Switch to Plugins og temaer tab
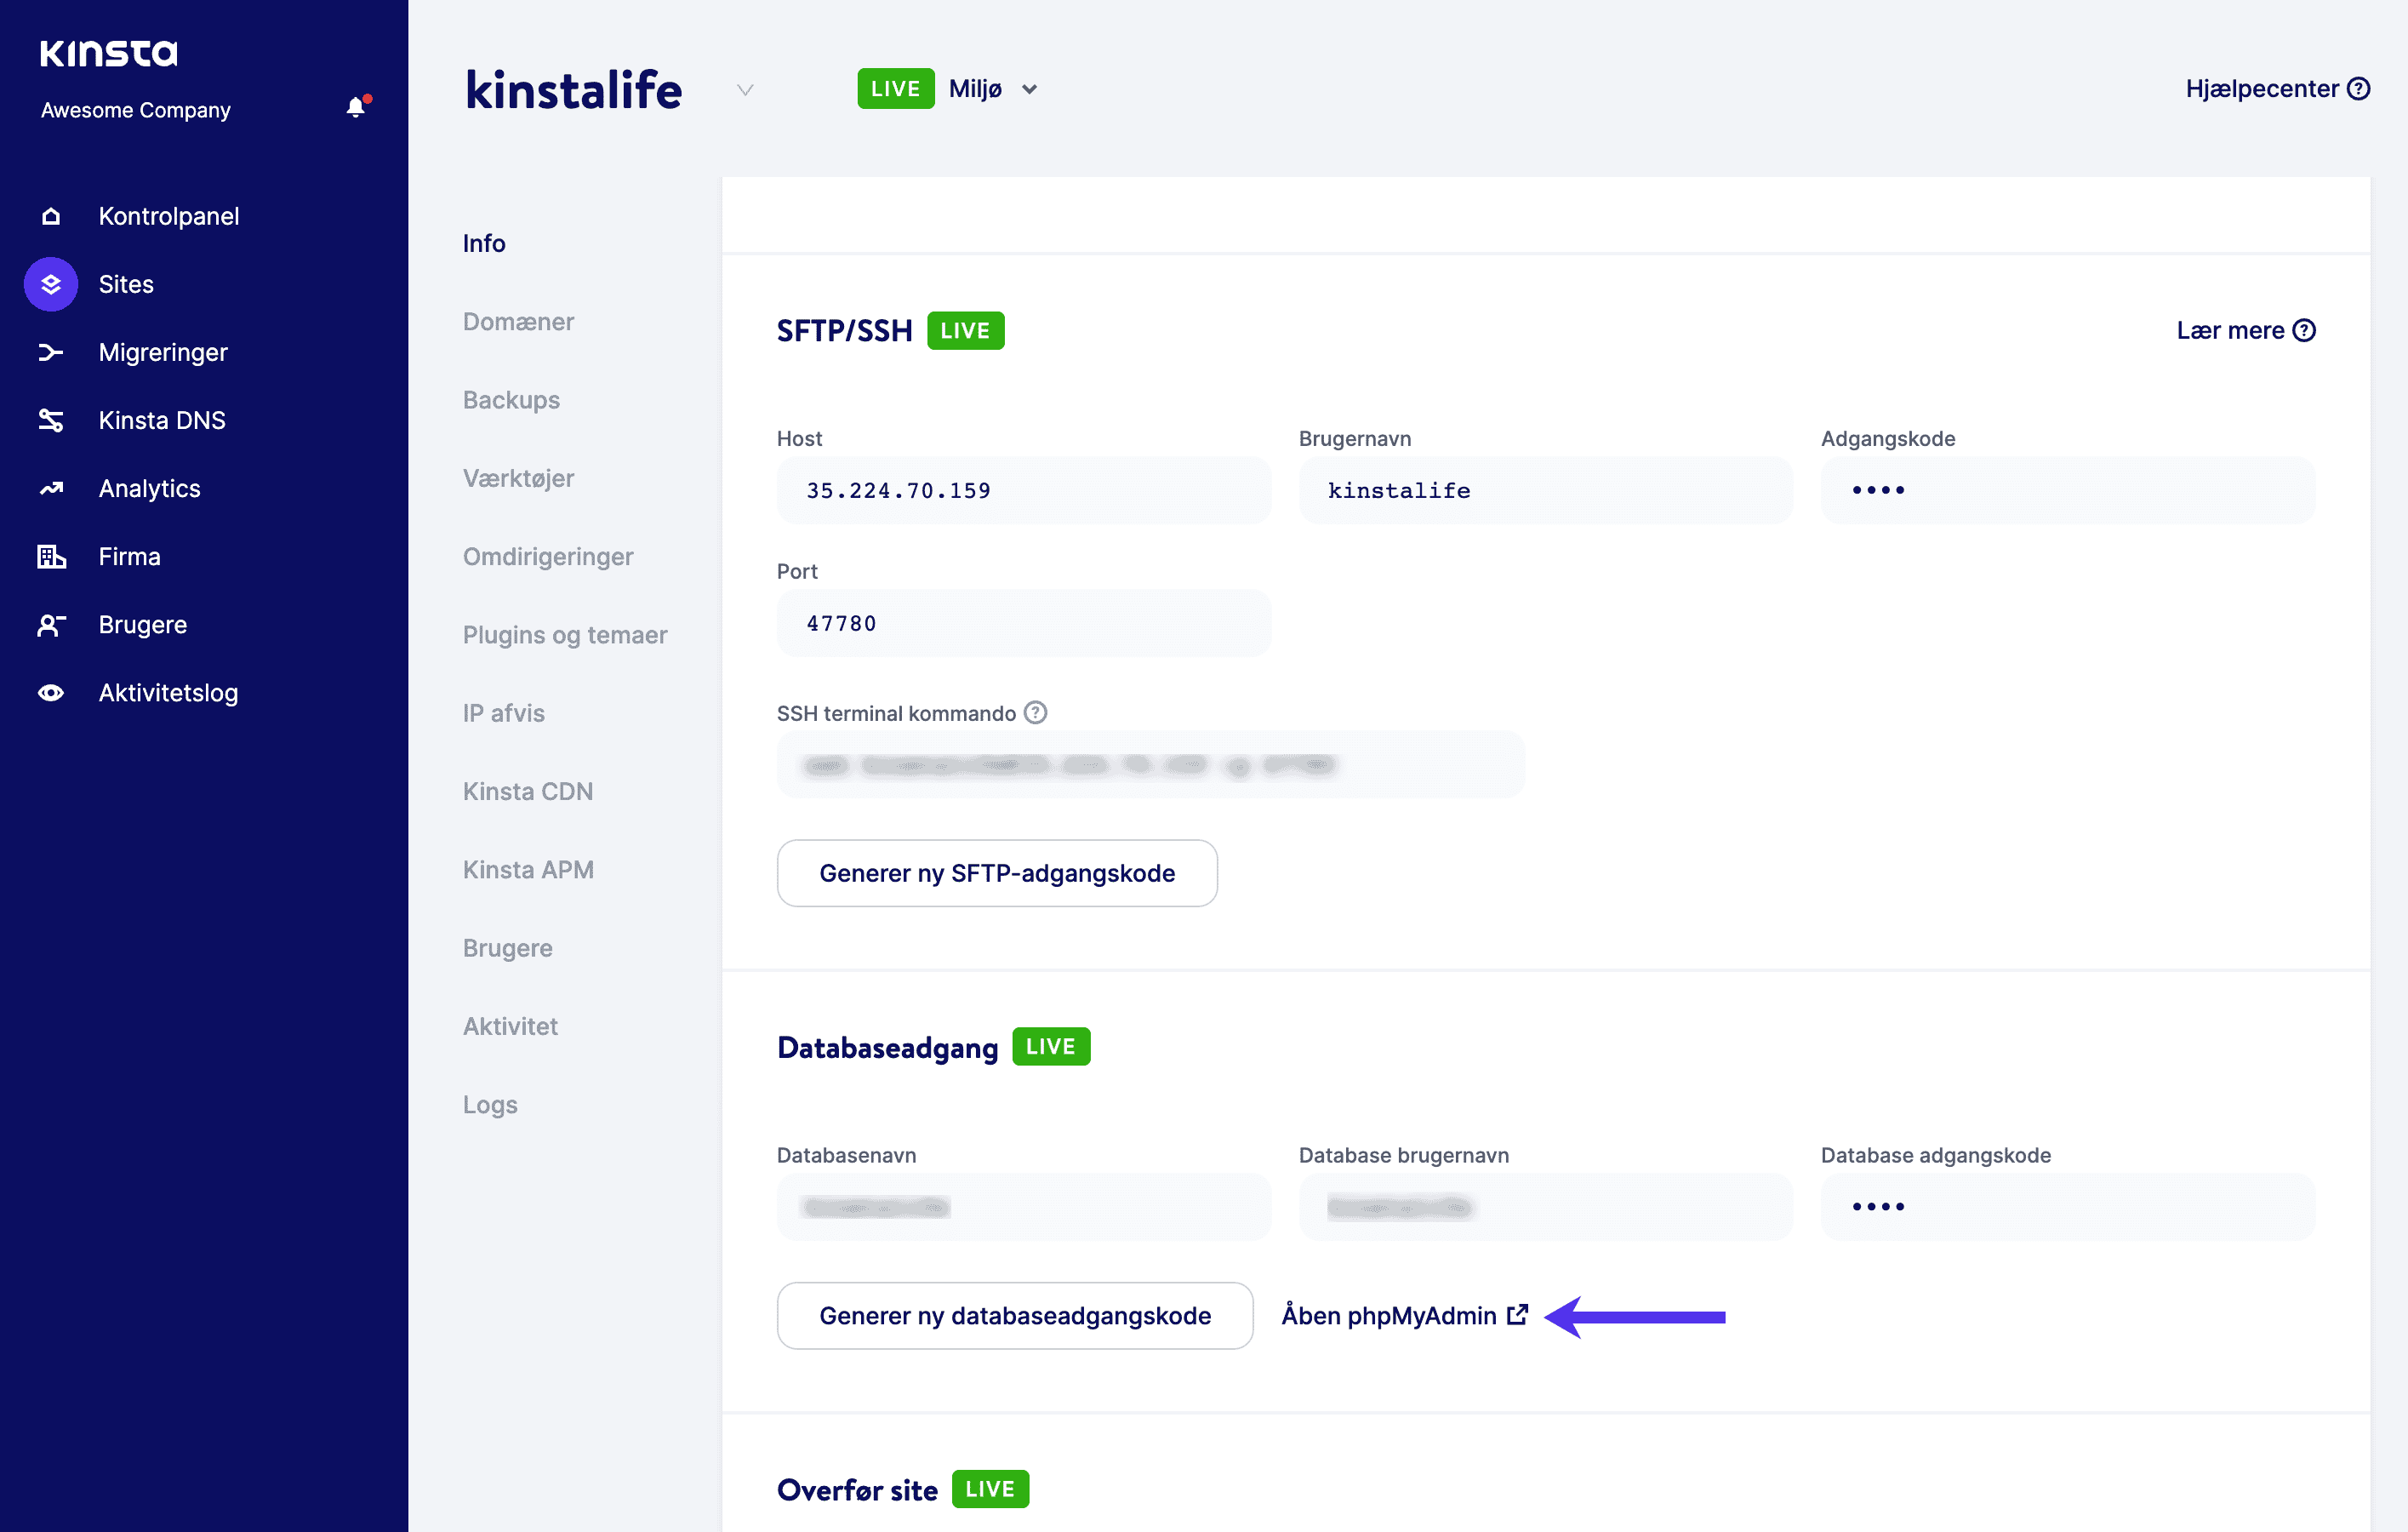The image size is (2408, 1532). pos(565,634)
